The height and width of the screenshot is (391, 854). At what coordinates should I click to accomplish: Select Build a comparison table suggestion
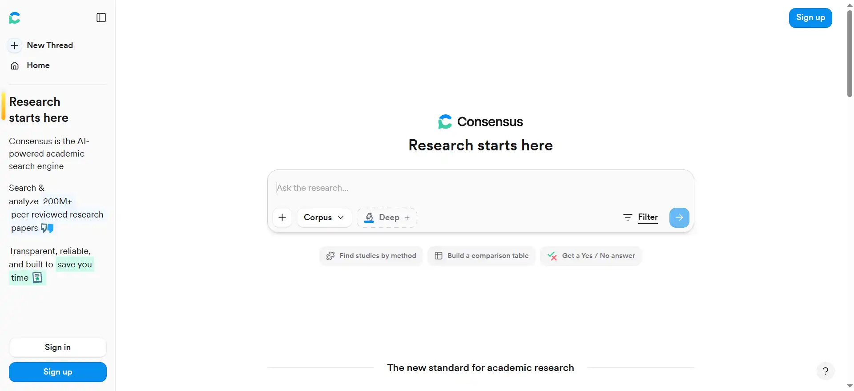click(x=482, y=256)
